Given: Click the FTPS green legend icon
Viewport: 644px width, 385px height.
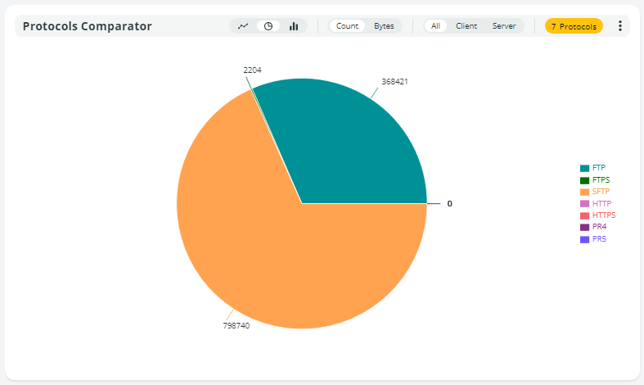Looking at the screenshot, I should 584,180.
